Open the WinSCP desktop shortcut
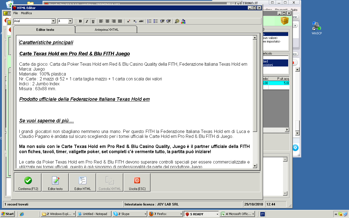The width and height of the screenshot is (349, 218). point(317,28)
